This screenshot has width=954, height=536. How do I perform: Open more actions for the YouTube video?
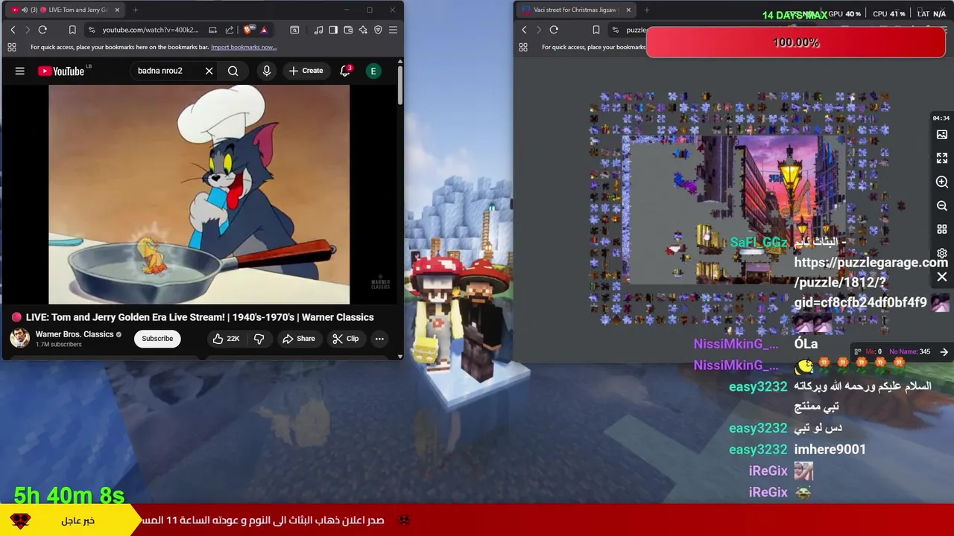pyautogui.click(x=379, y=339)
